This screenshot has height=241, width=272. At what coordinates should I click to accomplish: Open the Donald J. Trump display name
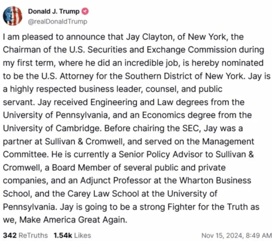(x=54, y=11)
